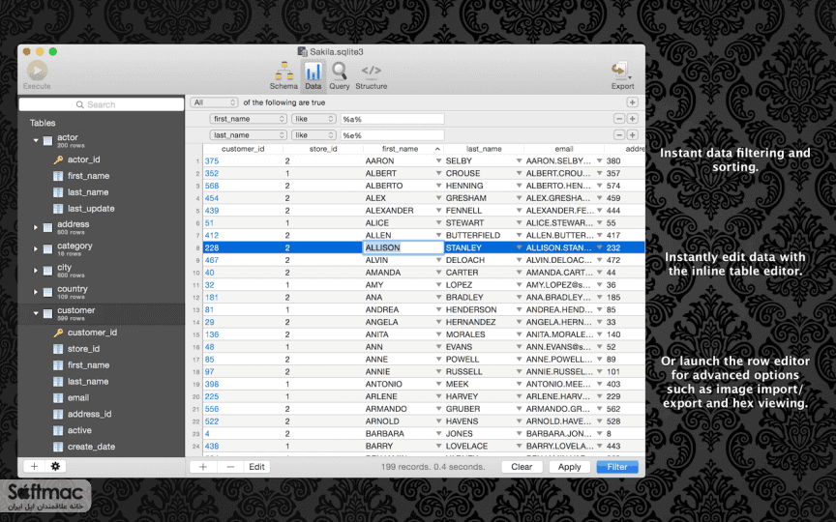Sort by the first_name column header

tap(403, 149)
